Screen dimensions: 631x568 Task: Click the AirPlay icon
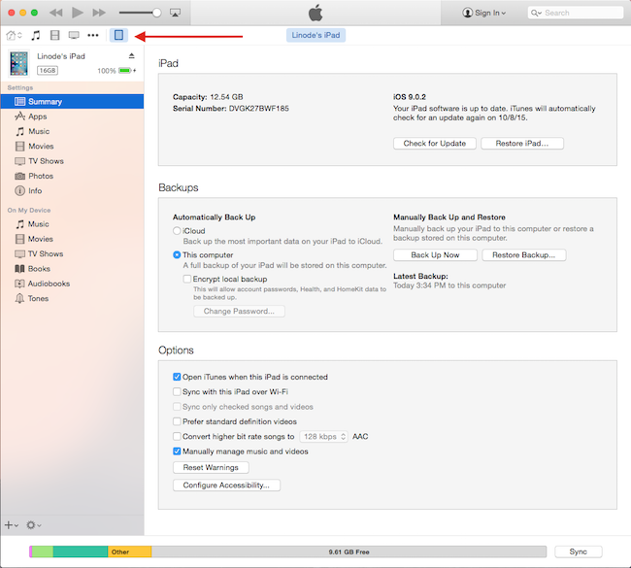point(175,13)
